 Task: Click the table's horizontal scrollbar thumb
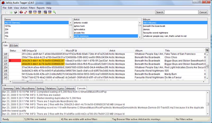tap(28, 81)
